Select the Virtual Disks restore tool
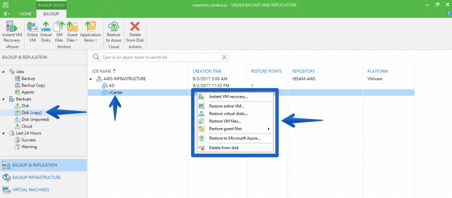Screen dimensions: 452x198 coord(46,32)
